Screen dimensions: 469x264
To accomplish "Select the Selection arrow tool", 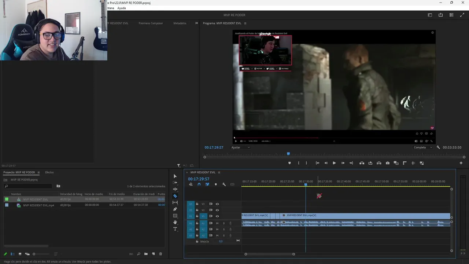I will click(175, 176).
